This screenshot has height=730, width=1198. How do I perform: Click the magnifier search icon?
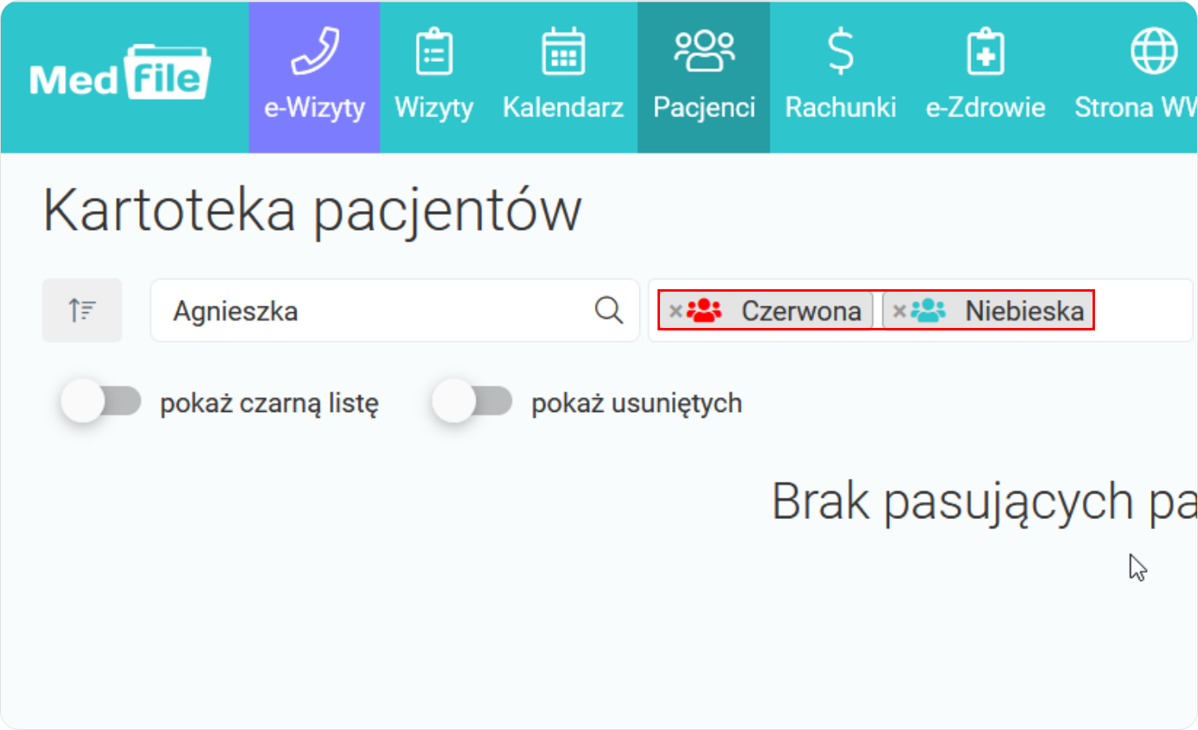[609, 311]
